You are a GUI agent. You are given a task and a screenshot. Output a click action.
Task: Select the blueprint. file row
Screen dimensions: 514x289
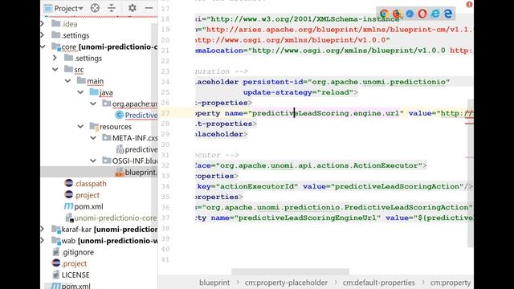(99, 172)
